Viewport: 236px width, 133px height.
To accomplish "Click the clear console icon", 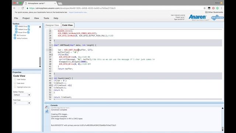I will point(47,107).
